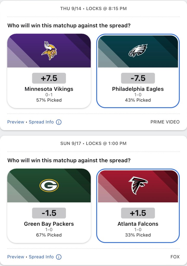This screenshot has height=266, width=187.
Task: Open Spread Info link for Packers-Falcons matchup
Action: coord(41,257)
